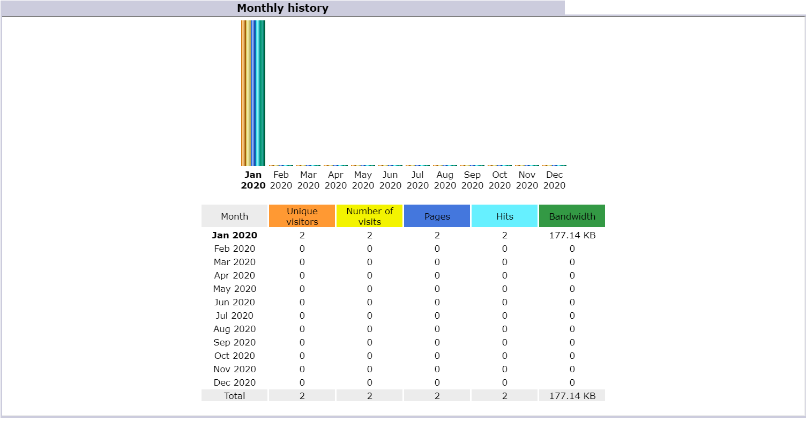Click the Total row pages value

coord(437,396)
